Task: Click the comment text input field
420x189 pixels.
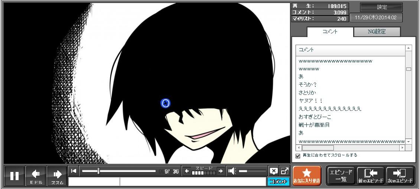Action: (192, 182)
